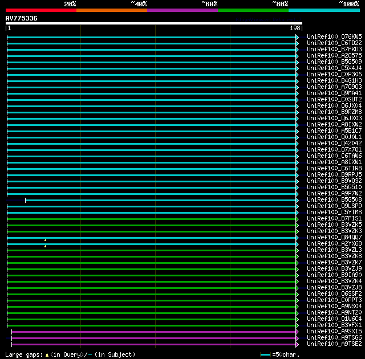Select the UniRef100_B4G1H3 label
The image size is (365, 359).
pos(334,81)
